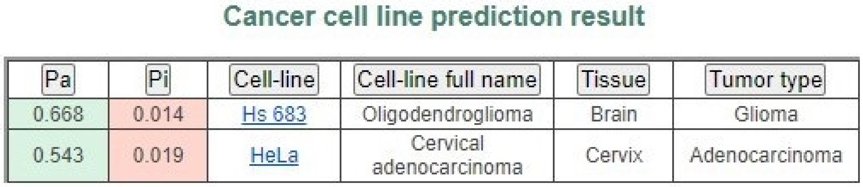Screen dimensions: 863x187
Task: Click the Cell-line full name header button
Action: 447,79
